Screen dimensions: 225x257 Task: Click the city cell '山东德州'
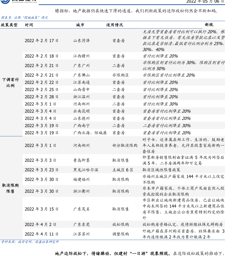point(81,119)
